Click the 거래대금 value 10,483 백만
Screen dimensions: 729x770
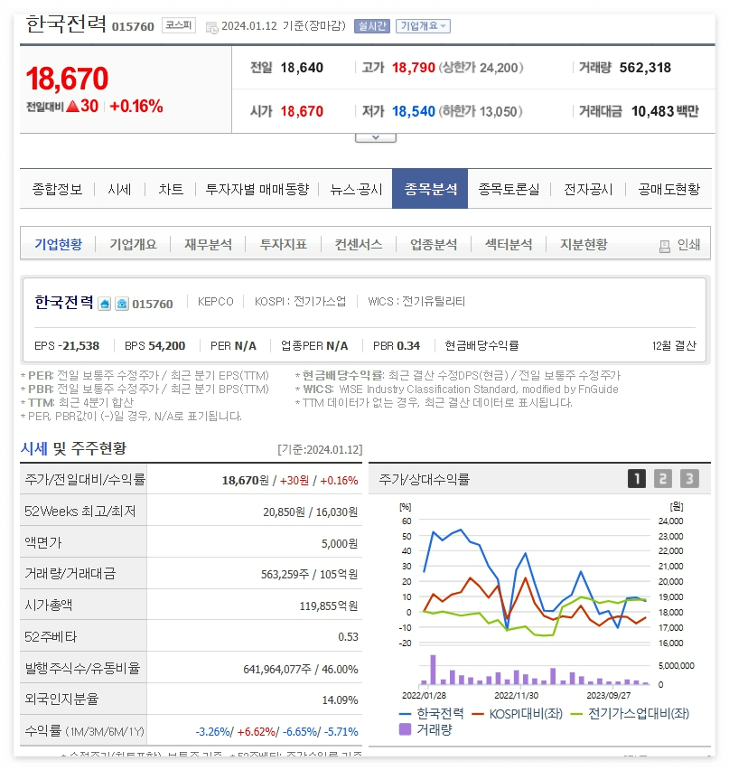coord(665,111)
